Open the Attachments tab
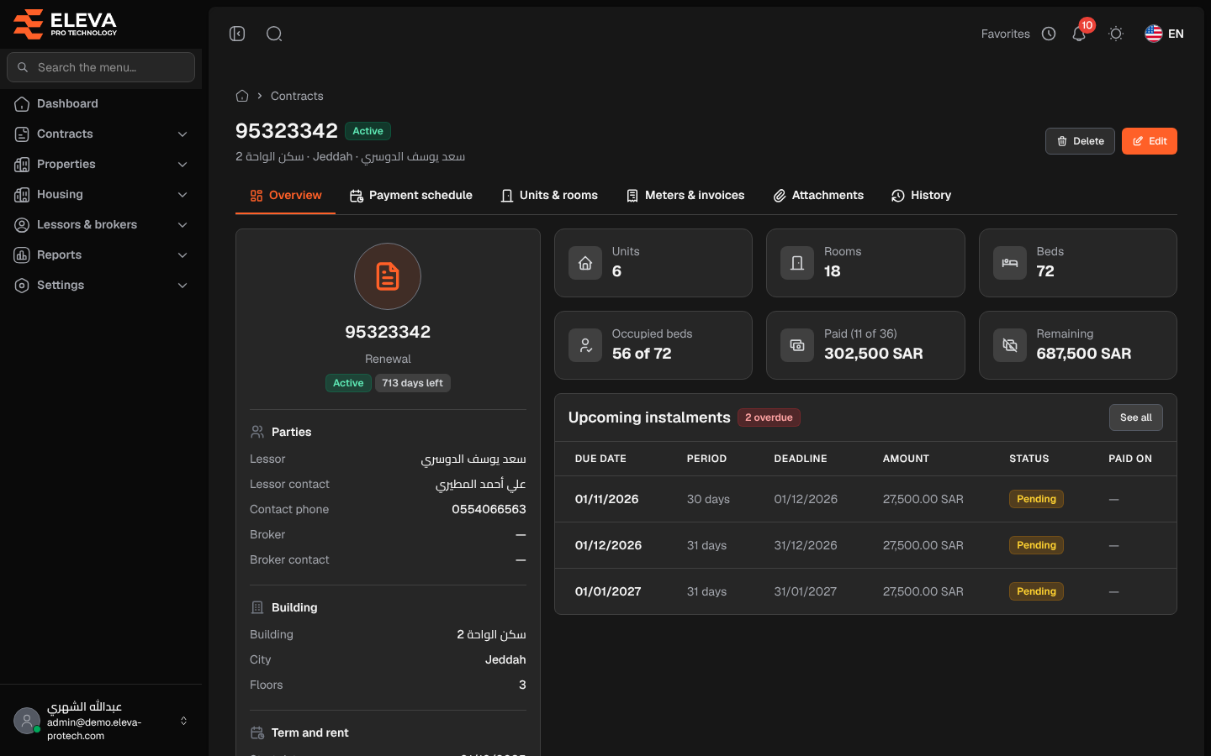 click(818, 196)
